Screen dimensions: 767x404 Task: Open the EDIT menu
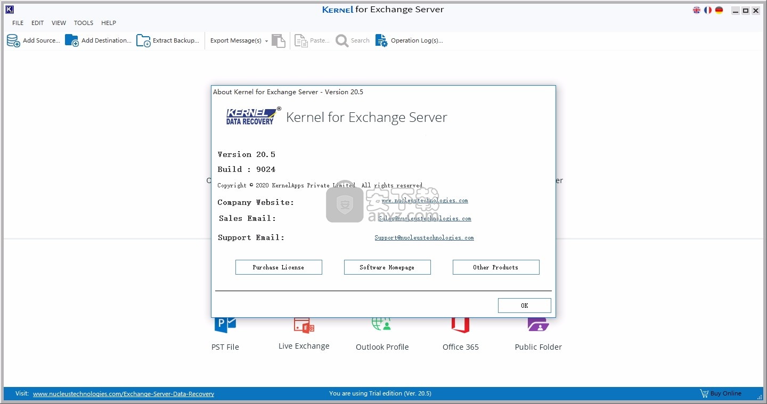tap(37, 23)
